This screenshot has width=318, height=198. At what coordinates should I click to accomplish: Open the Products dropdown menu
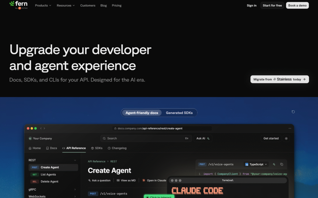43,6
